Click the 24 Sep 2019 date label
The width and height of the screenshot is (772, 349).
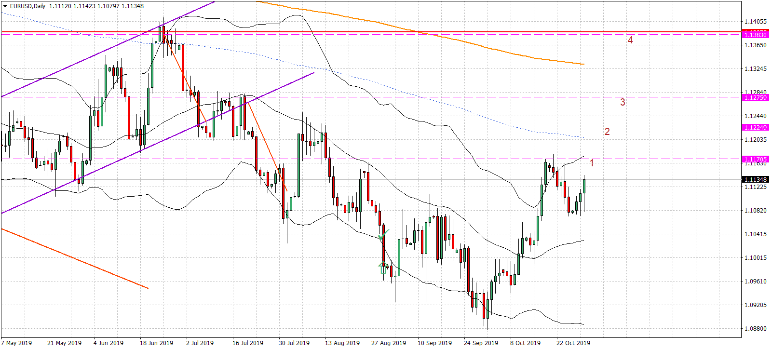coord(481,343)
